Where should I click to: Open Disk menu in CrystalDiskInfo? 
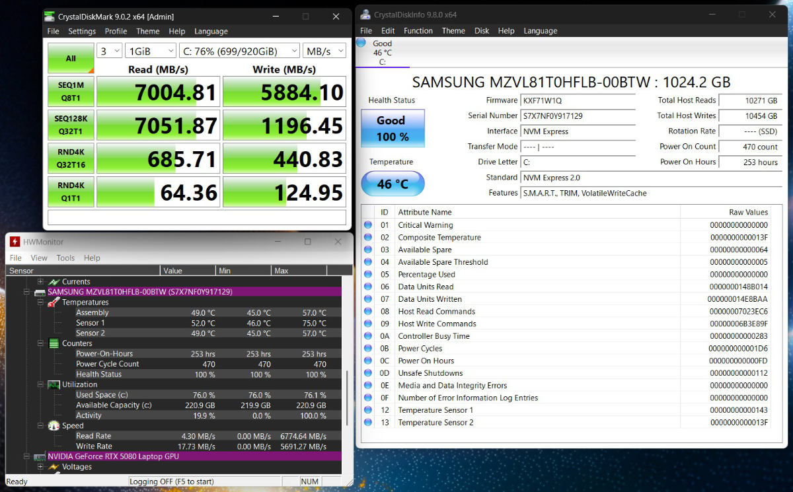click(482, 31)
